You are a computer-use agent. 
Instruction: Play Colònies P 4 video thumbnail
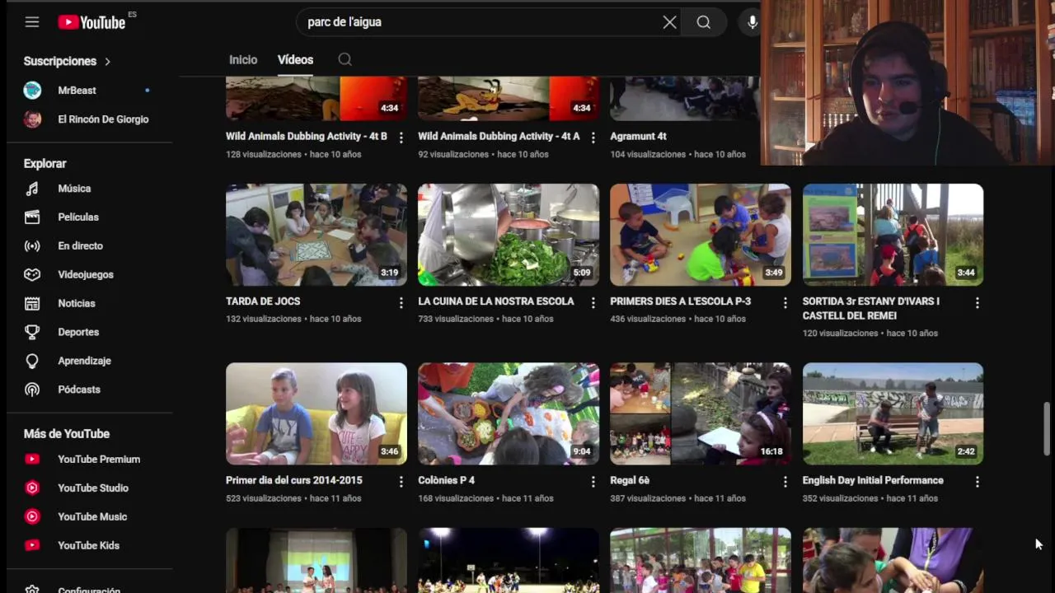click(509, 413)
